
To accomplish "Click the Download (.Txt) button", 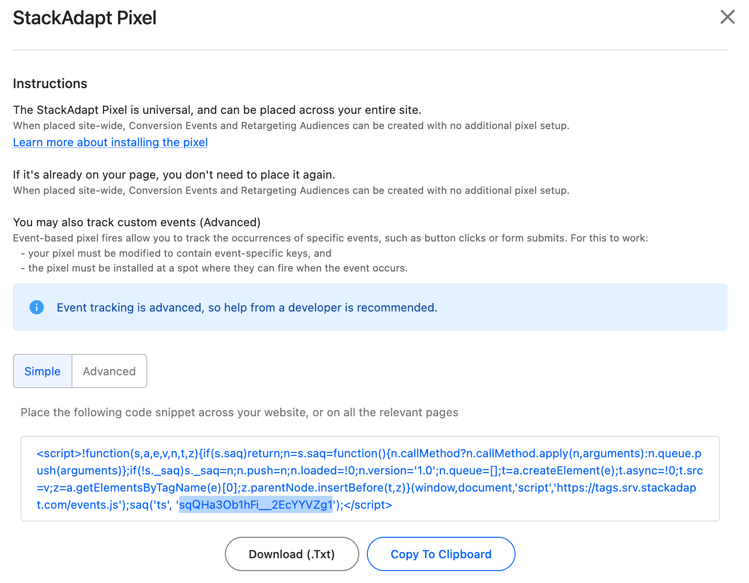I will coord(291,554).
